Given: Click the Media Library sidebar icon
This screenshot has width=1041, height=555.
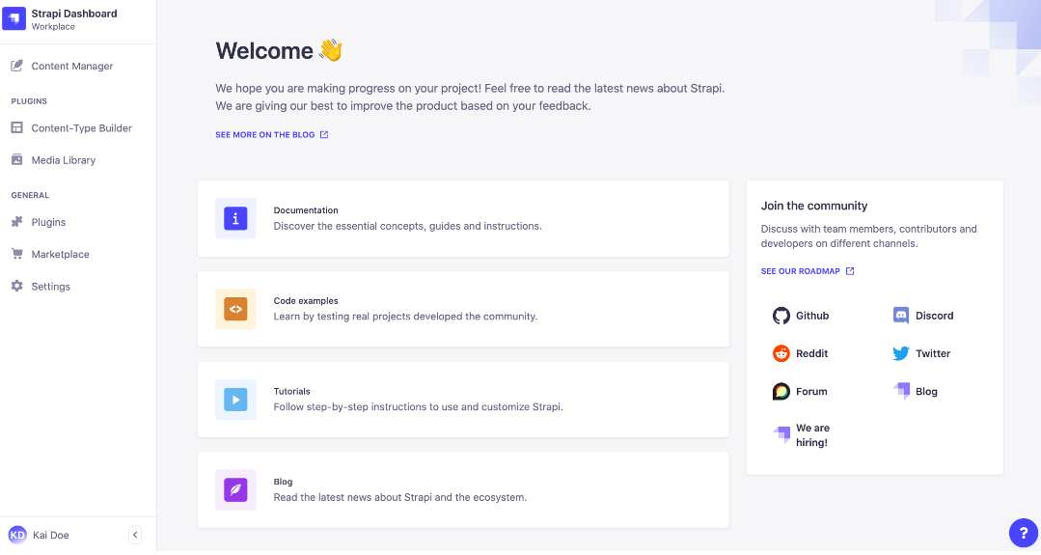Looking at the screenshot, I should [16, 160].
